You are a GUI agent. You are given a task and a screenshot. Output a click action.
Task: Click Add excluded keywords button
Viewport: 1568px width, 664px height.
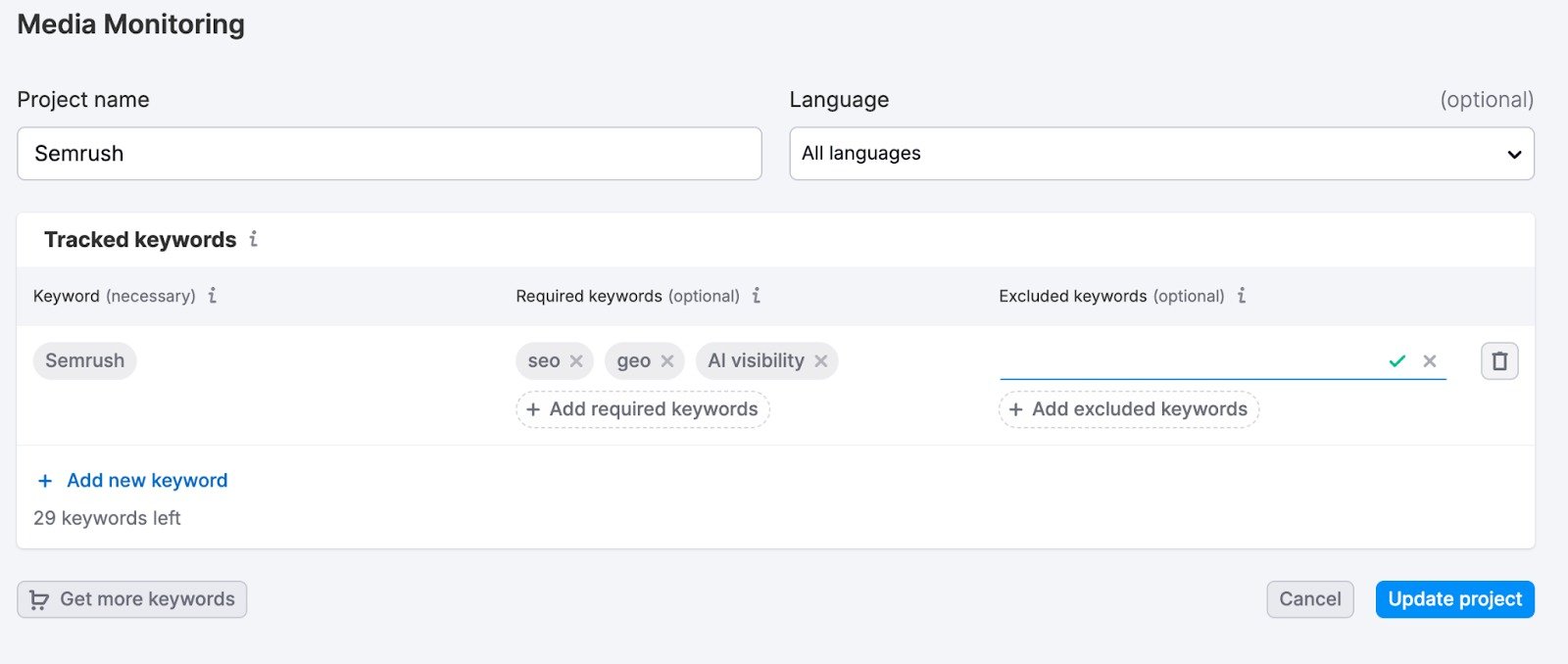coord(1129,409)
